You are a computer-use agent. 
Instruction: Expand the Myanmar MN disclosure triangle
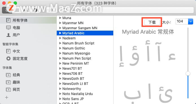coord(60,23)
